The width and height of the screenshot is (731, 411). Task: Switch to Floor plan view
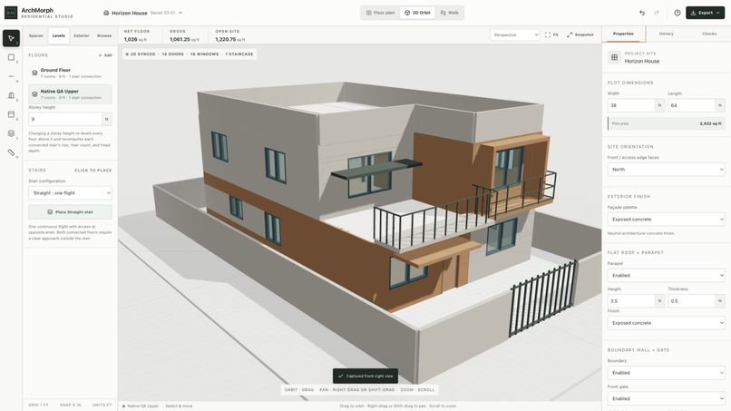(380, 13)
